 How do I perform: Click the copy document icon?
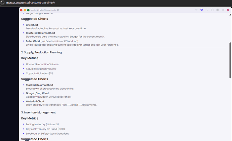tap(218, 10)
